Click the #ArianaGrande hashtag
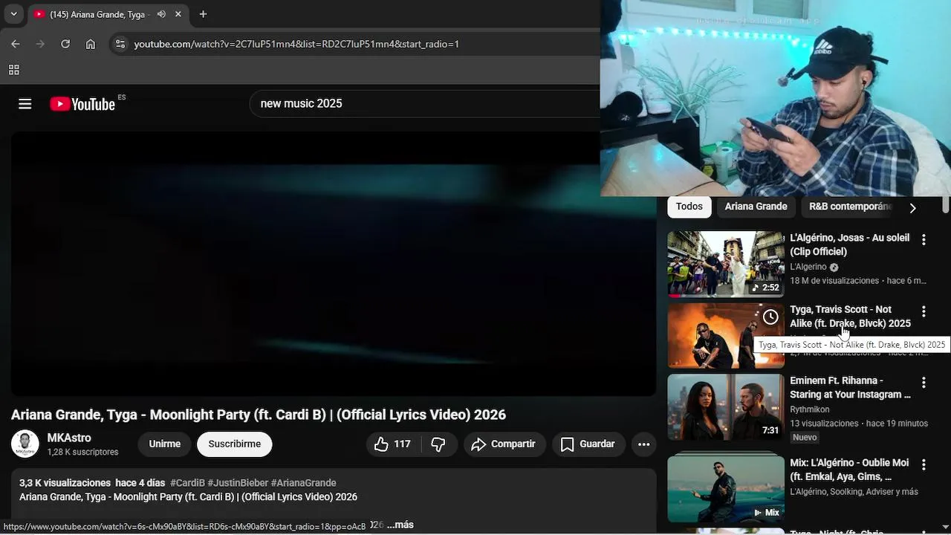951x535 pixels. pyautogui.click(x=303, y=483)
